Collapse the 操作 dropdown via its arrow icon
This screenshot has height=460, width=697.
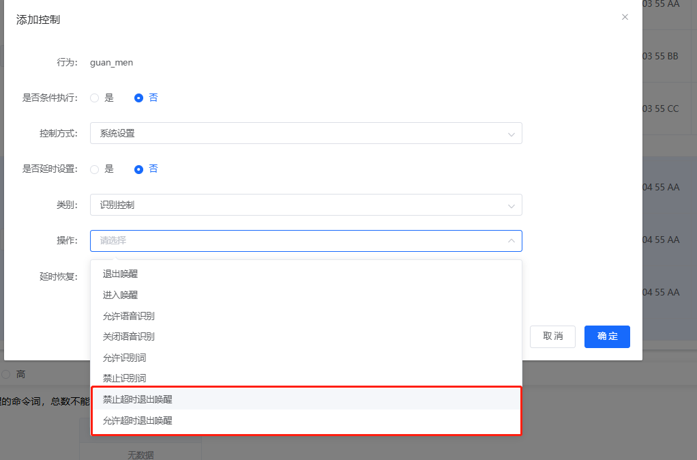click(511, 241)
